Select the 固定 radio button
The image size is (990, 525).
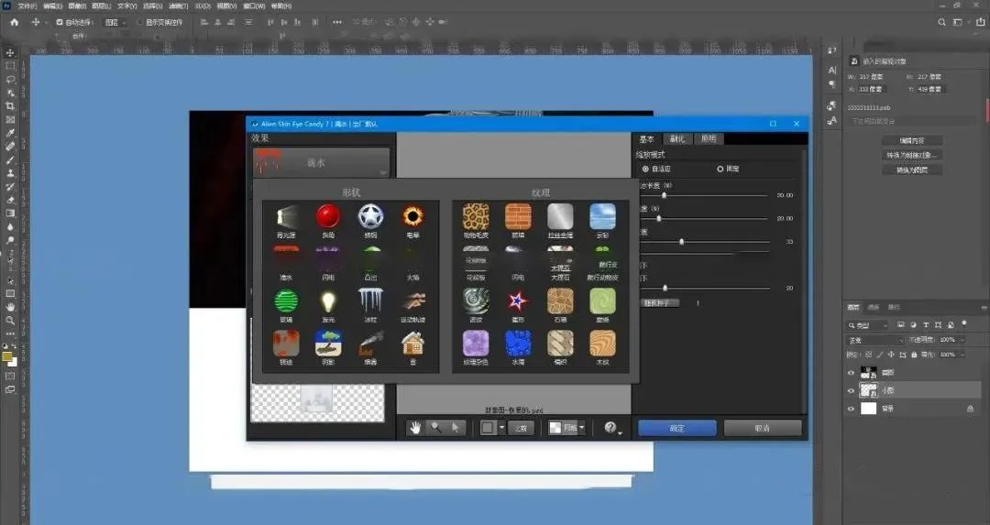pyautogui.click(x=720, y=170)
